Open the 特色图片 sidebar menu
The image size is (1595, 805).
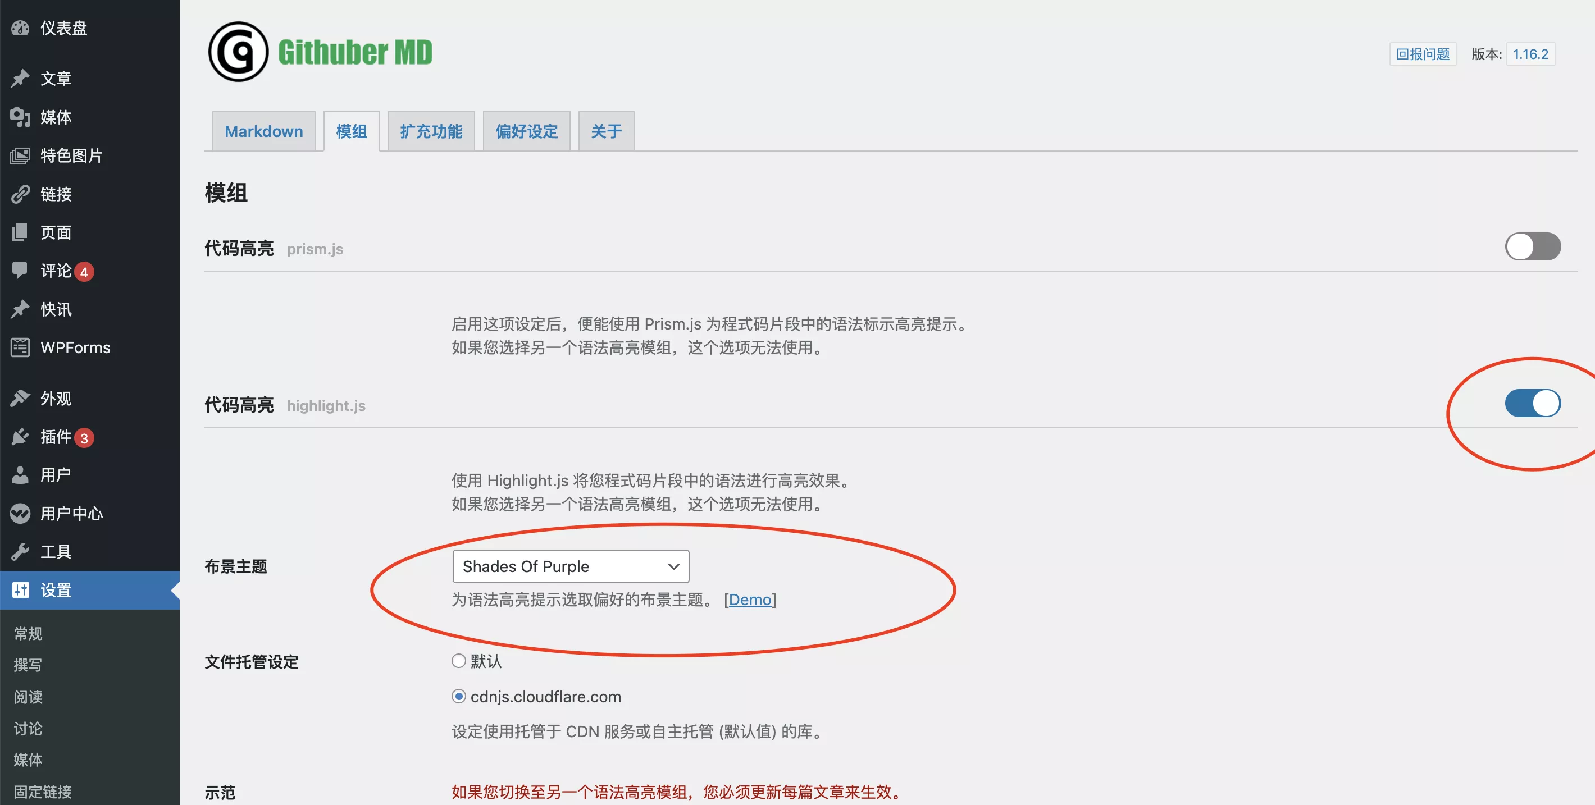[x=72, y=155]
